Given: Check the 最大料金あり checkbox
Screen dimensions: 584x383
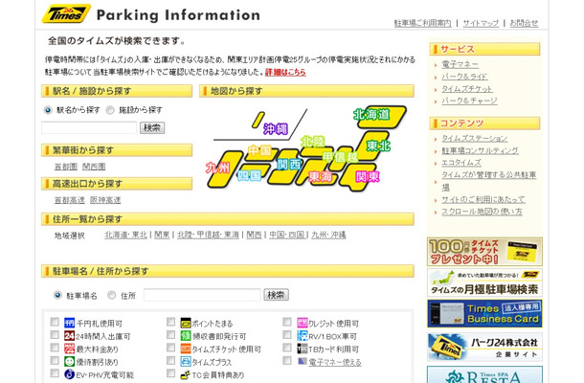Looking at the screenshot, I should 55,348.
